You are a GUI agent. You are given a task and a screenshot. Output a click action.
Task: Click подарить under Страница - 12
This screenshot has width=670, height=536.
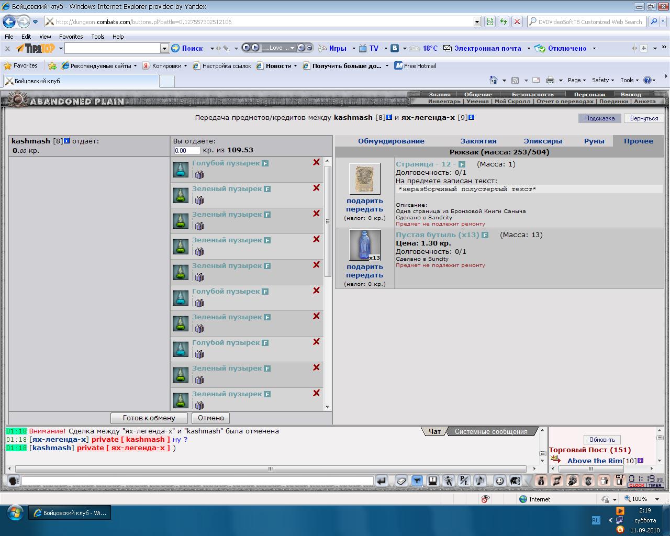click(364, 200)
